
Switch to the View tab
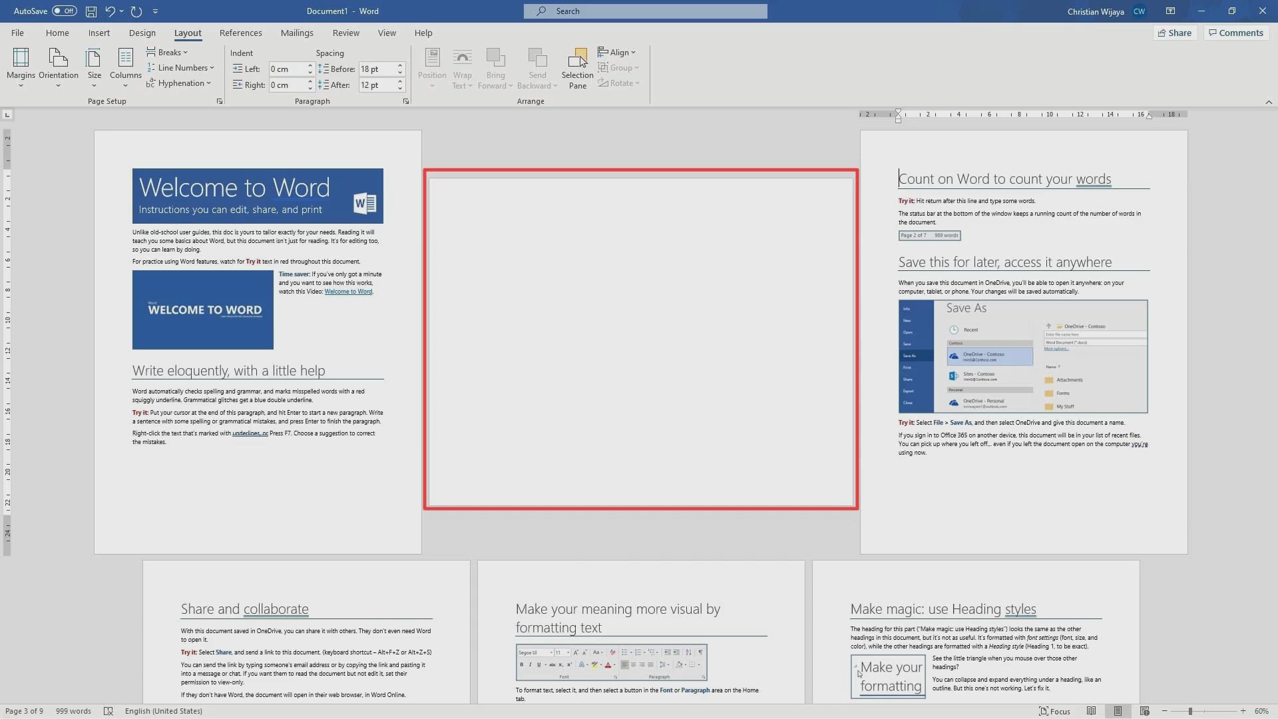(x=387, y=33)
